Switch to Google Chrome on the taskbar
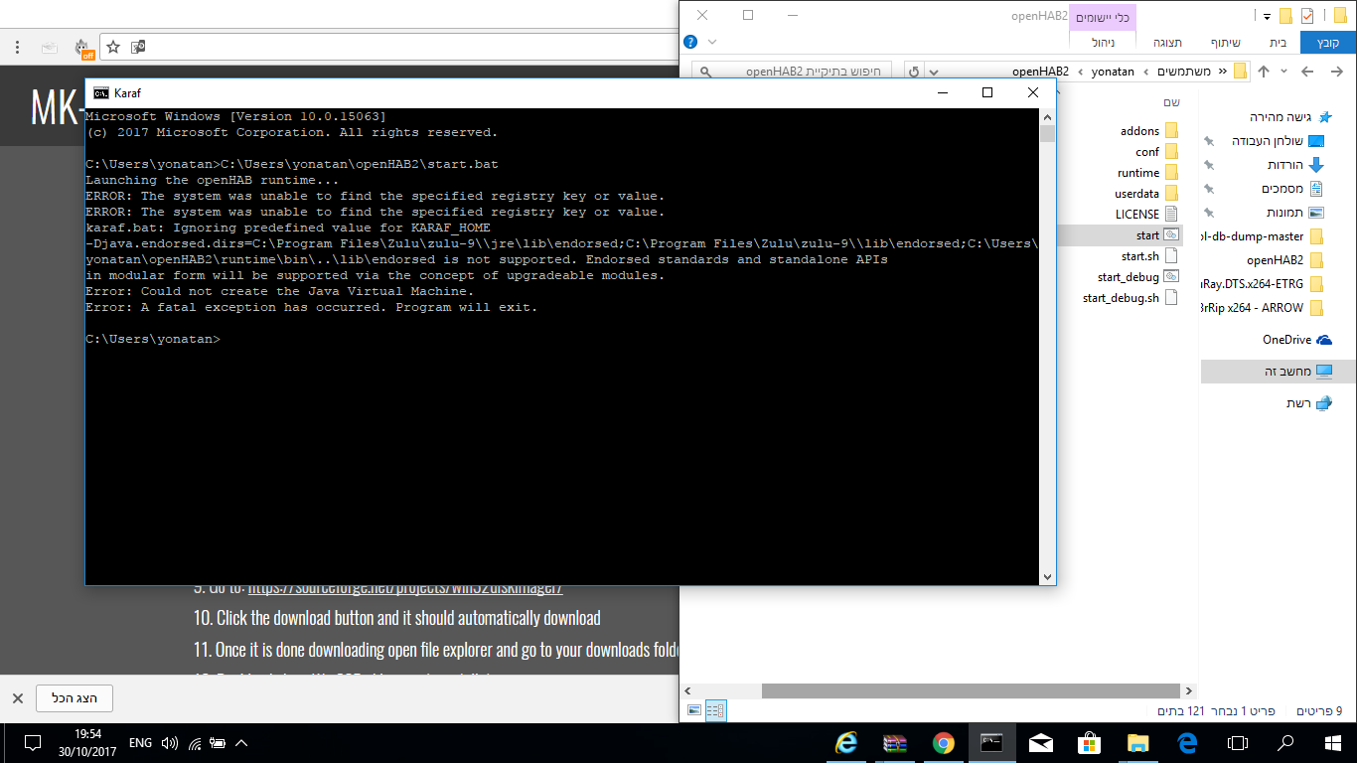This screenshot has height=763, width=1357. pyautogui.click(x=944, y=743)
